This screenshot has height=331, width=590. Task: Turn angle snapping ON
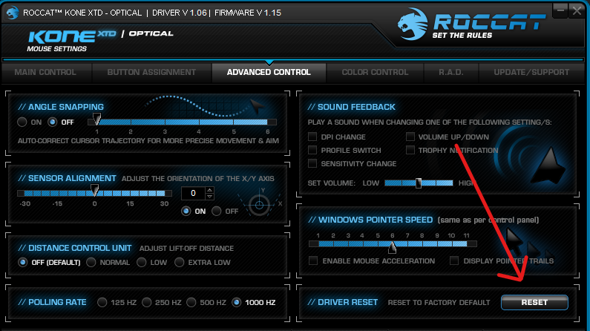point(22,122)
